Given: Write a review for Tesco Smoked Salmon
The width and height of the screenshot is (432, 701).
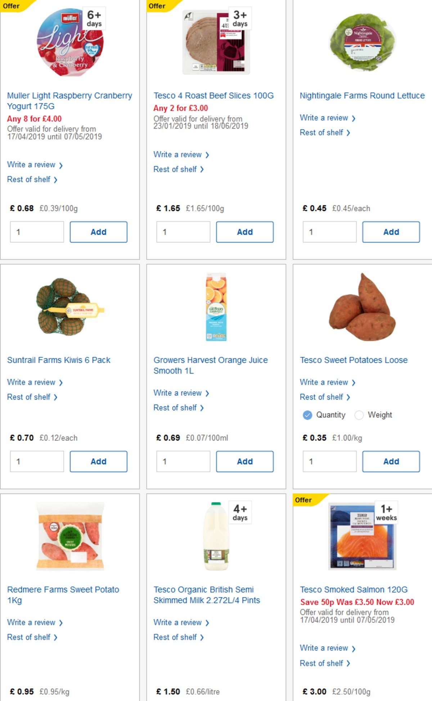Looking at the screenshot, I should tap(325, 648).
